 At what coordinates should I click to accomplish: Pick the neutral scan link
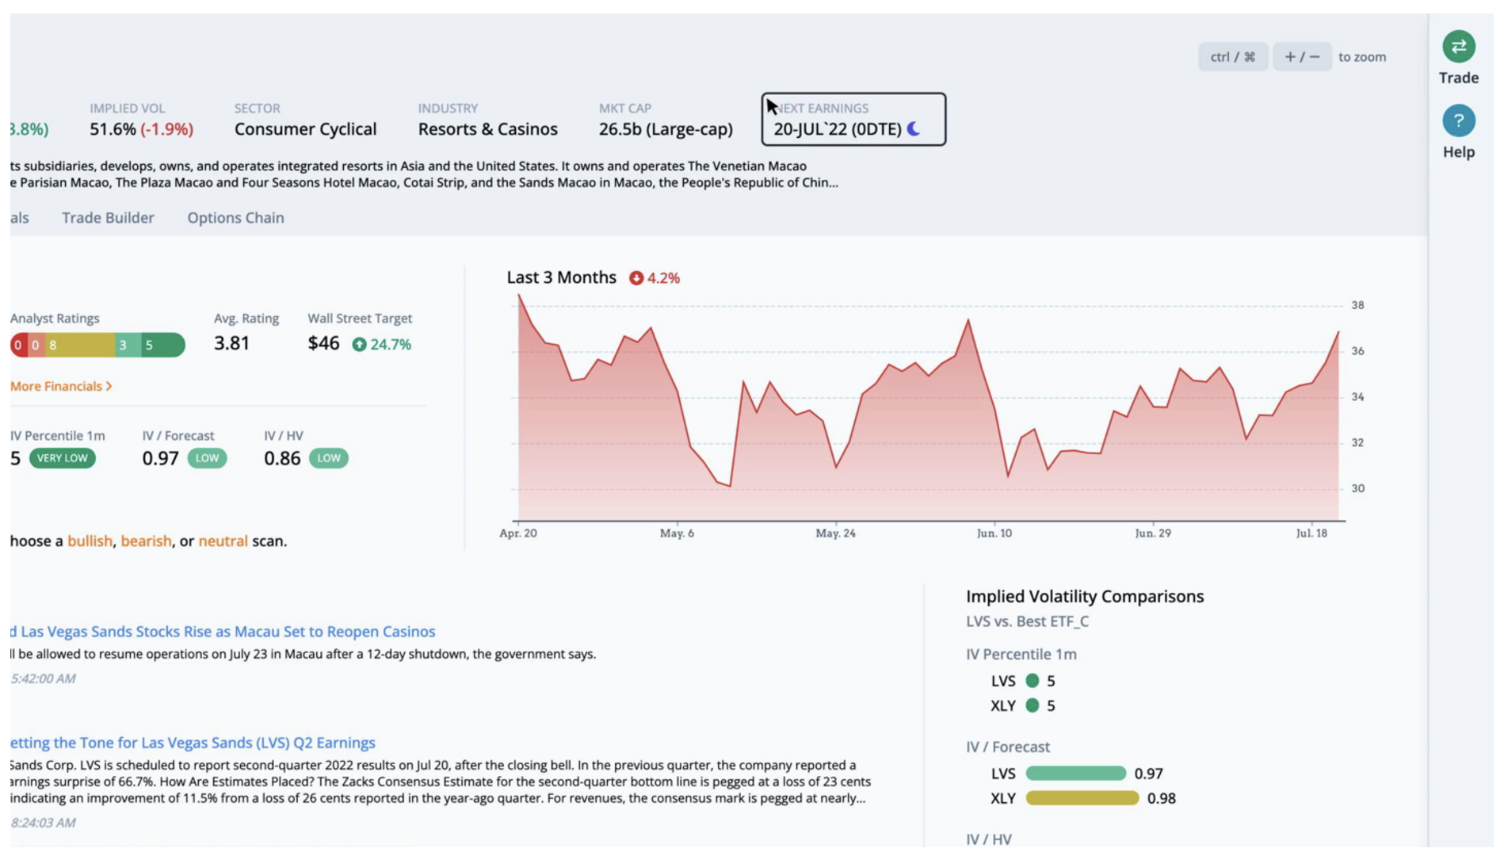tap(223, 541)
